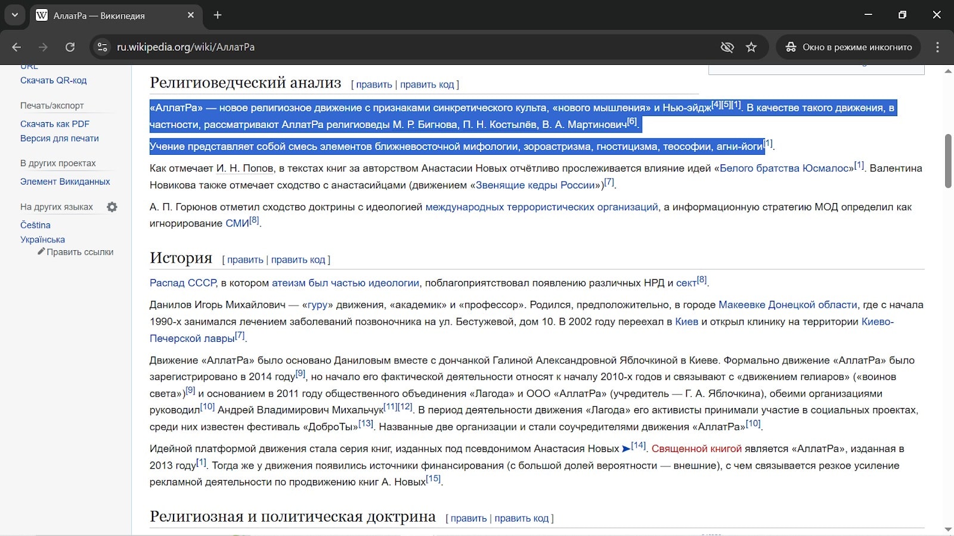954x536 pixels.
Task: Click Править ссылки with pencil icon
Action: pyautogui.click(x=76, y=252)
